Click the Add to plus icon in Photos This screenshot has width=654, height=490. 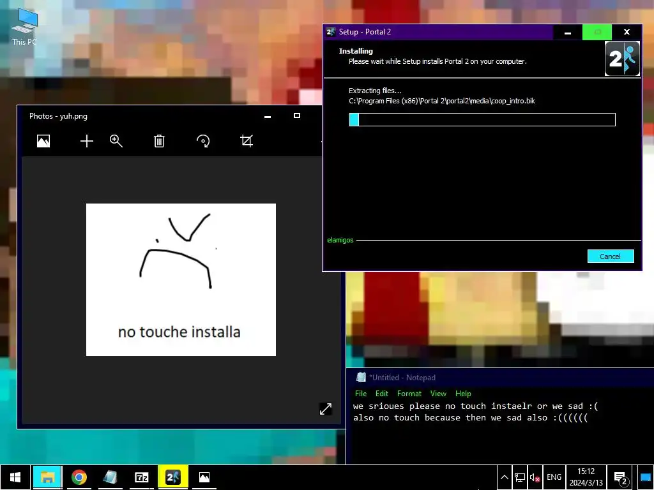(87, 141)
